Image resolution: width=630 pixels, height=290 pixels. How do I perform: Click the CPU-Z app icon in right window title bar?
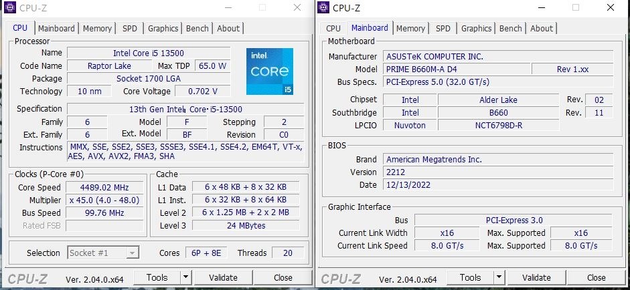coord(323,7)
